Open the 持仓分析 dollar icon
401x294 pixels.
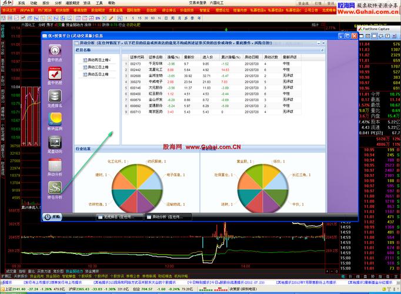[x=55, y=189]
